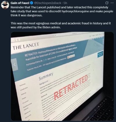Click the blue verified checkmark badge
This screenshot has height=122, width=116.
[x=32, y=3]
